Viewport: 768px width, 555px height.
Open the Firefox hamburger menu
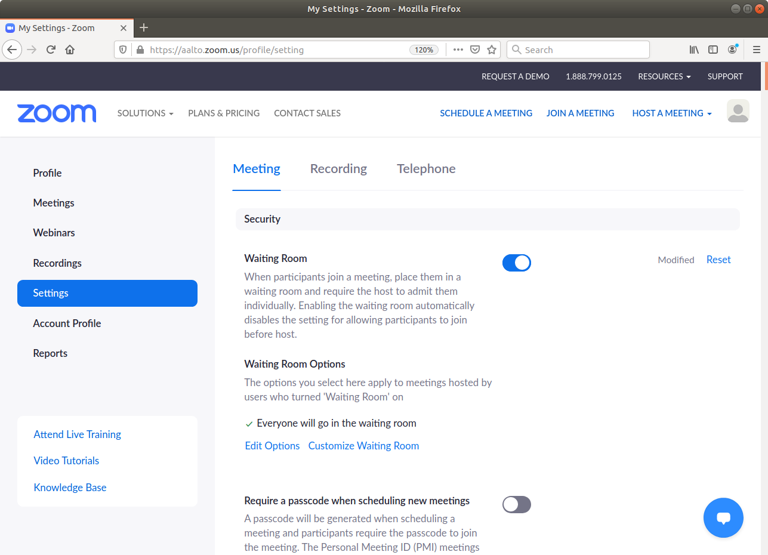(756, 50)
